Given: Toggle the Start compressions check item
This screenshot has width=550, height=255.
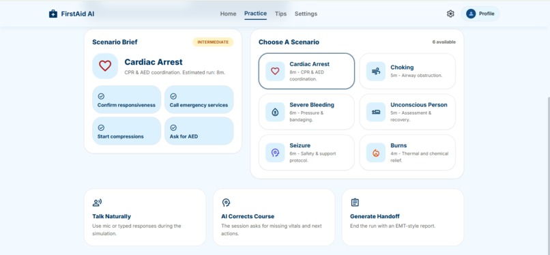Looking at the screenshot, I should click(127, 131).
